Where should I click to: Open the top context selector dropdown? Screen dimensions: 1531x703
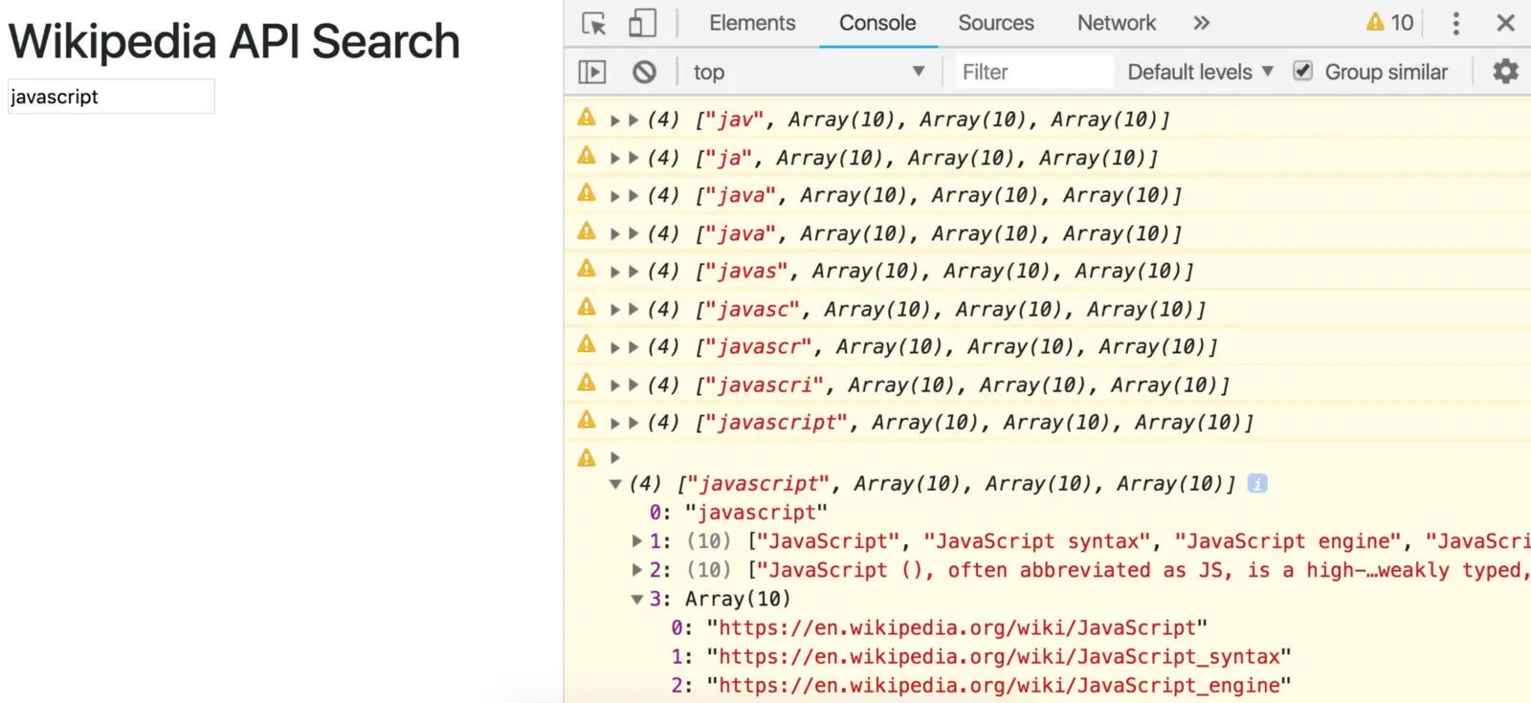pos(809,72)
